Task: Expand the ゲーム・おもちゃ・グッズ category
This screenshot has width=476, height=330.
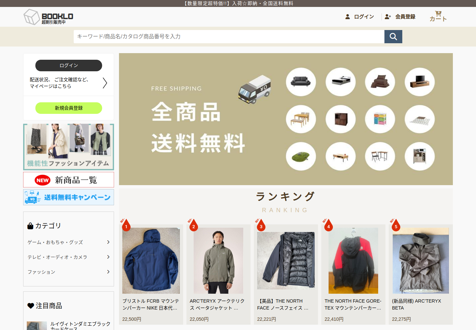Action: tap(69, 242)
